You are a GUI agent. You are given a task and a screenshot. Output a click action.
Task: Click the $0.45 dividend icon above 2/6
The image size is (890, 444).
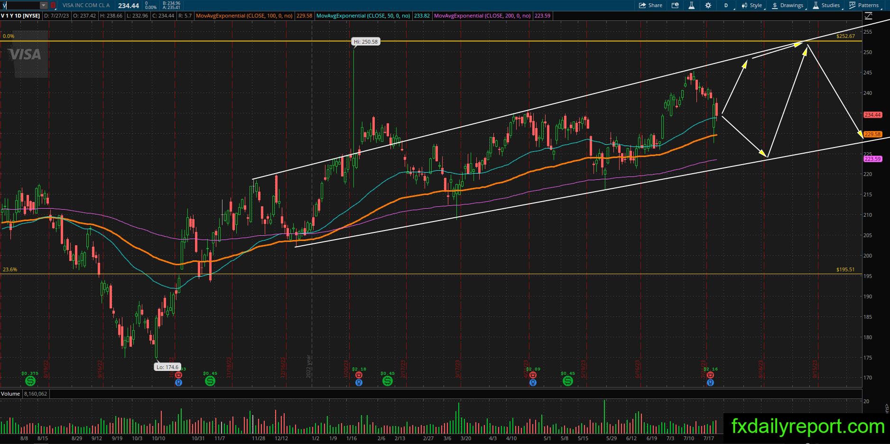(388, 380)
